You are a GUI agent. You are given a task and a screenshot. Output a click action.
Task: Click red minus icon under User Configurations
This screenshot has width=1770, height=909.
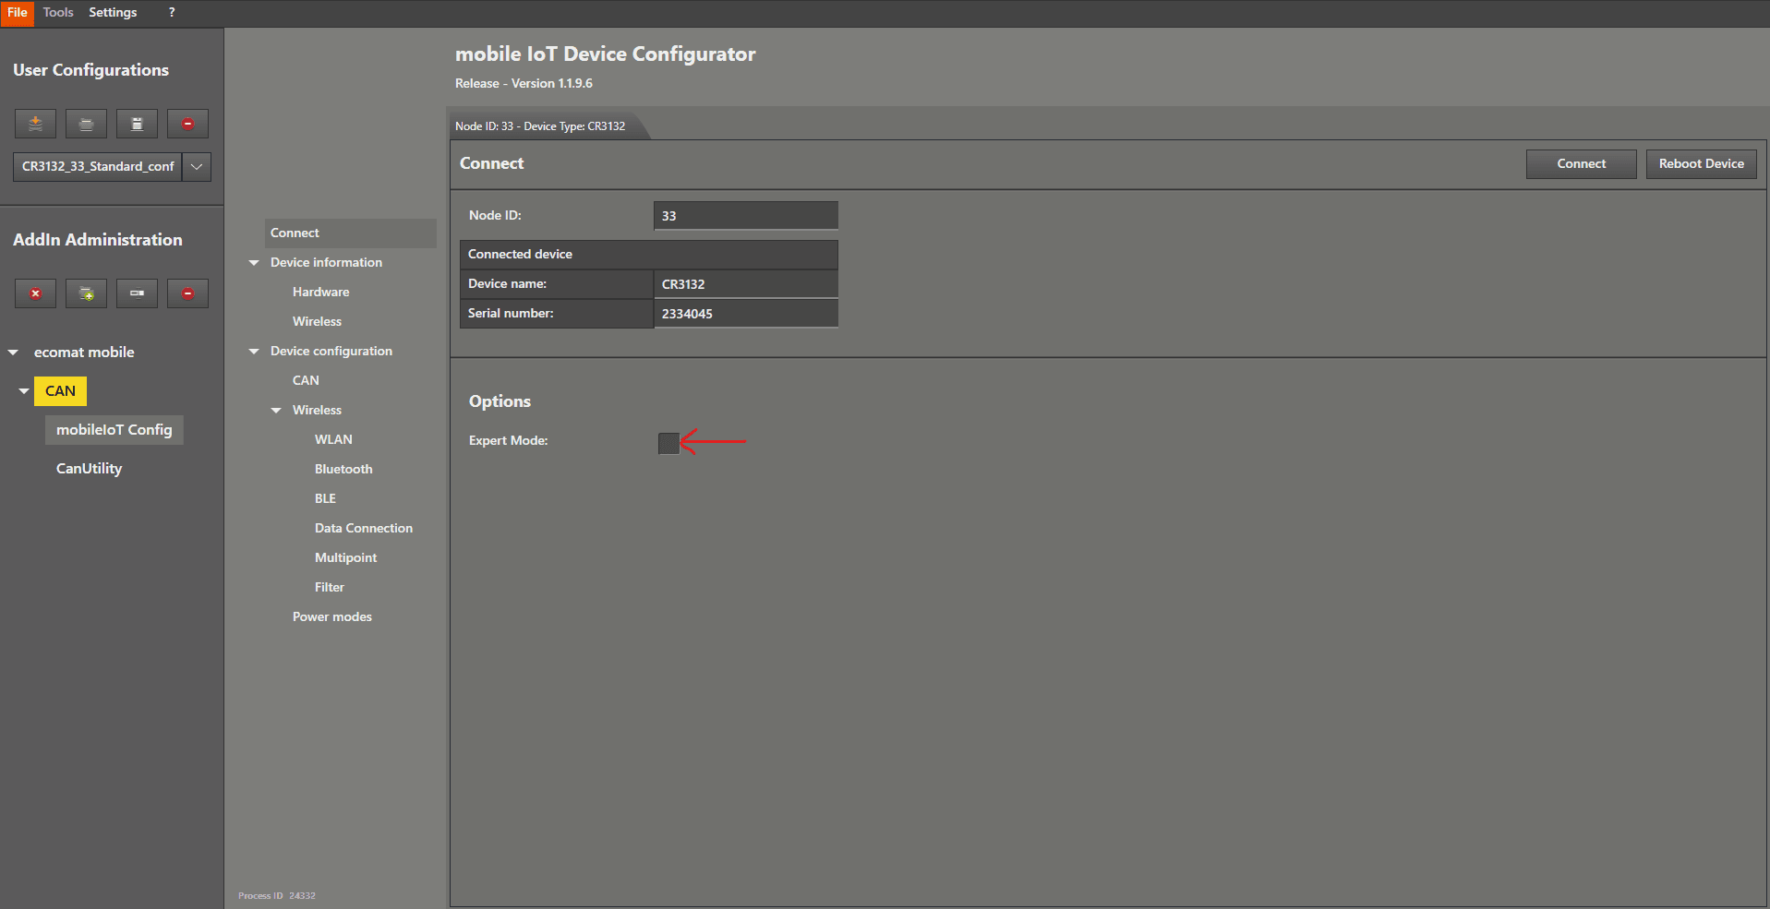point(187,124)
